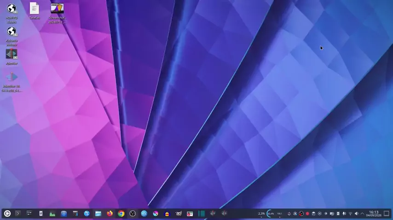The image size is (393, 220).
Task: Expand the taskbar arrow next to launcher
Action: [x=18, y=214]
